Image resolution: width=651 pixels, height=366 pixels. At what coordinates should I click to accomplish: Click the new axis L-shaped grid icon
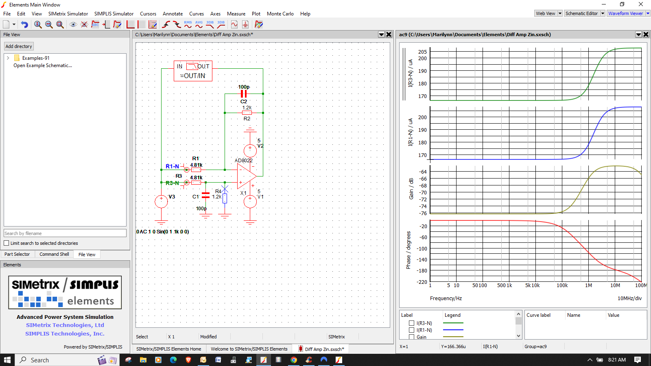pyautogui.click(x=131, y=24)
